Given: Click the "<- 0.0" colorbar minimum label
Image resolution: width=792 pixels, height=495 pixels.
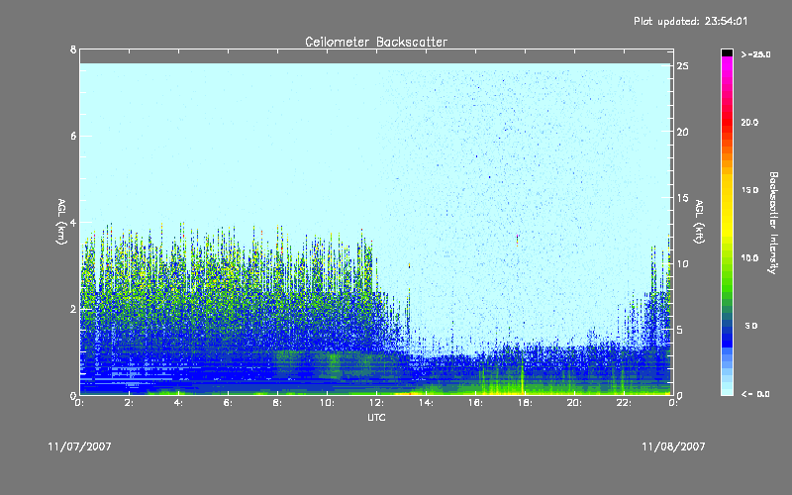Looking at the screenshot, I should tap(755, 394).
